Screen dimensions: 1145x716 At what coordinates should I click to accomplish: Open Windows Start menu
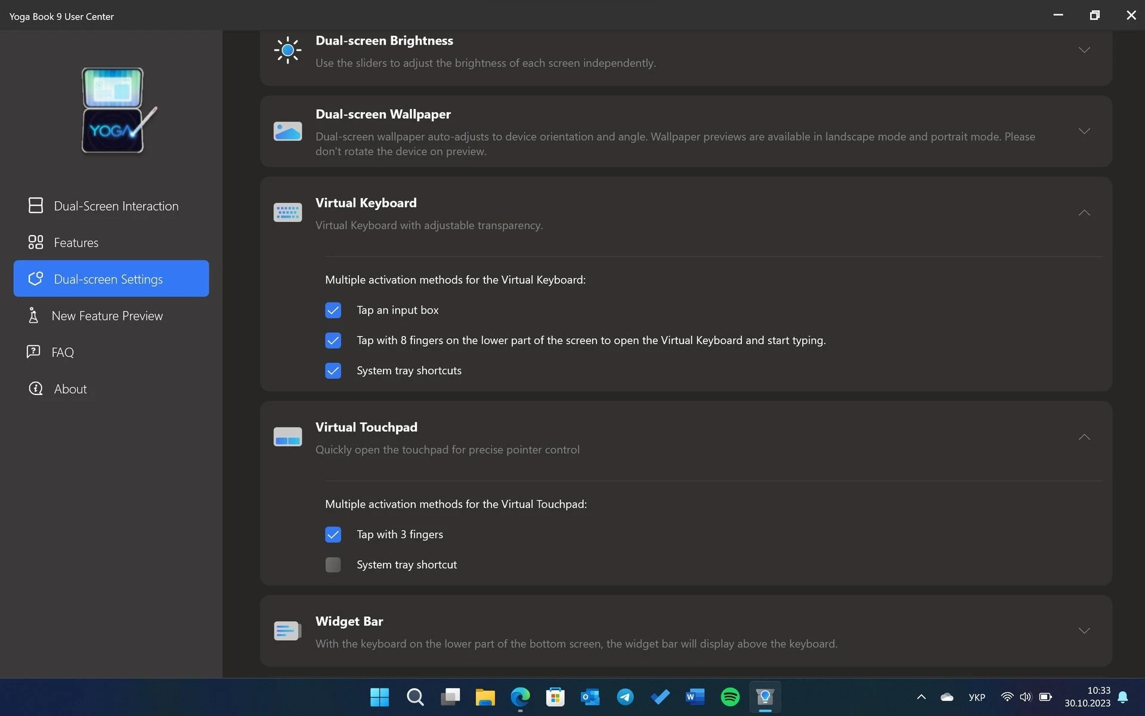pyautogui.click(x=379, y=697)
